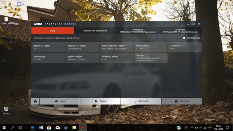The height and width of the screenshot is (131, 233).
Task: Select the Тип CPU info tile
Action: point(150,58)
